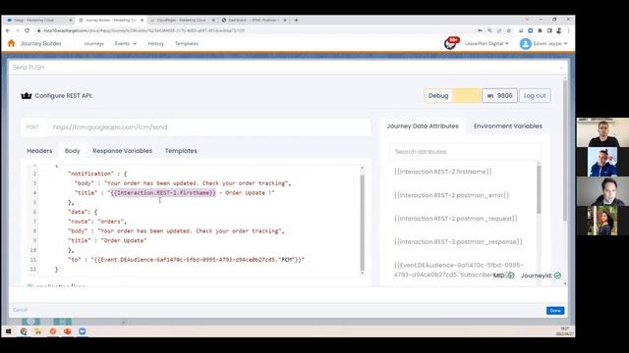Switch to the Headers tab
The image size is (629, 353).
click(x=39, y=151)
